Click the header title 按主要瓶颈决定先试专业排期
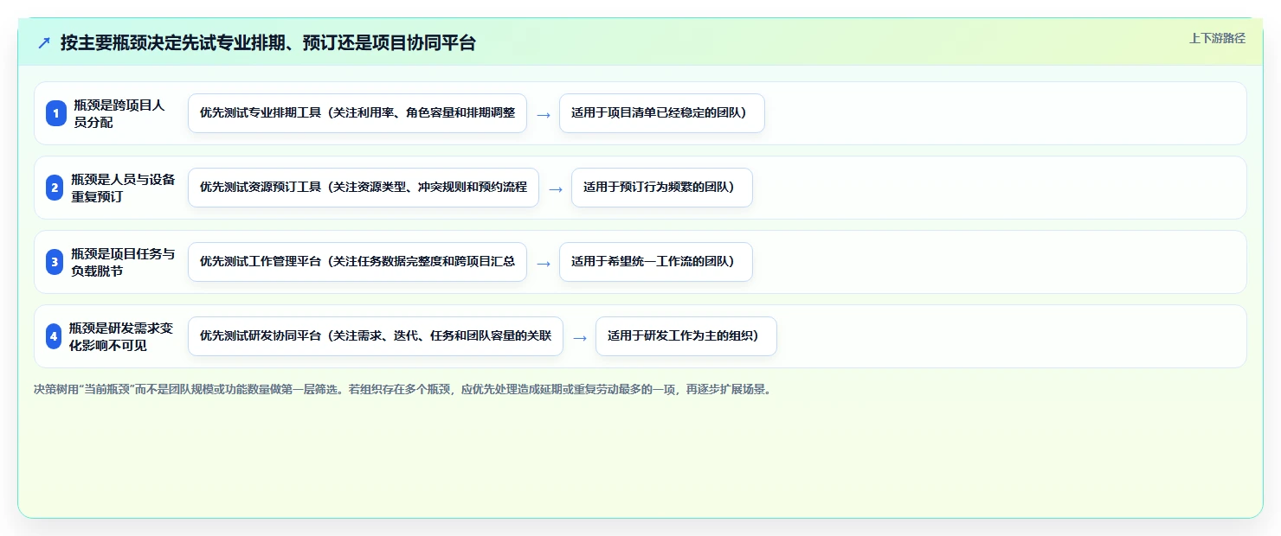The image size is (1281, 536). pyautogui.click(x=267, y=42)
